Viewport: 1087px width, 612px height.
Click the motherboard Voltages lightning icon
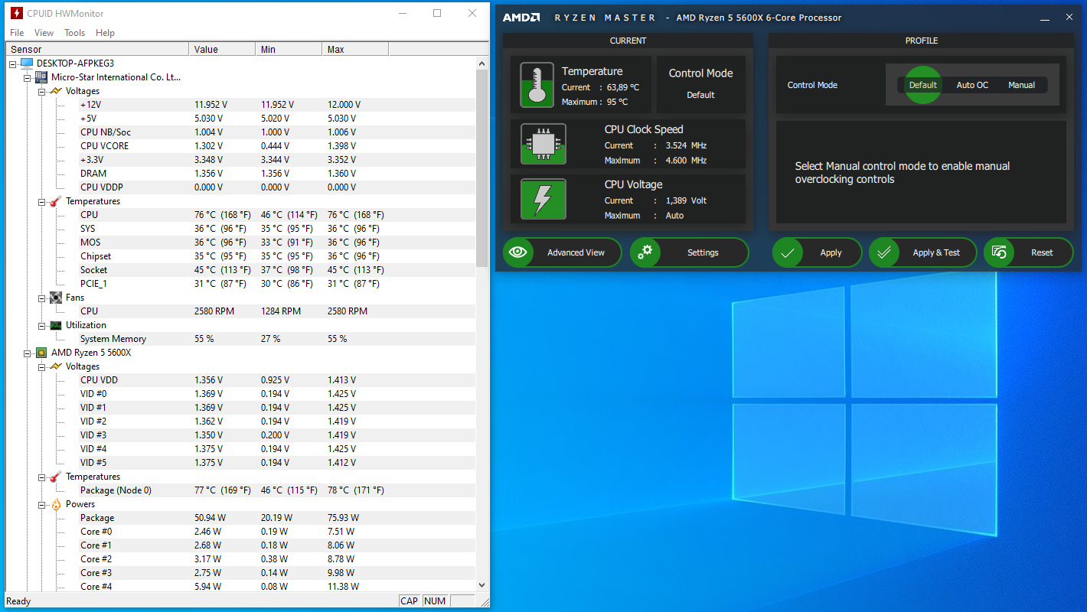point(56,91)
